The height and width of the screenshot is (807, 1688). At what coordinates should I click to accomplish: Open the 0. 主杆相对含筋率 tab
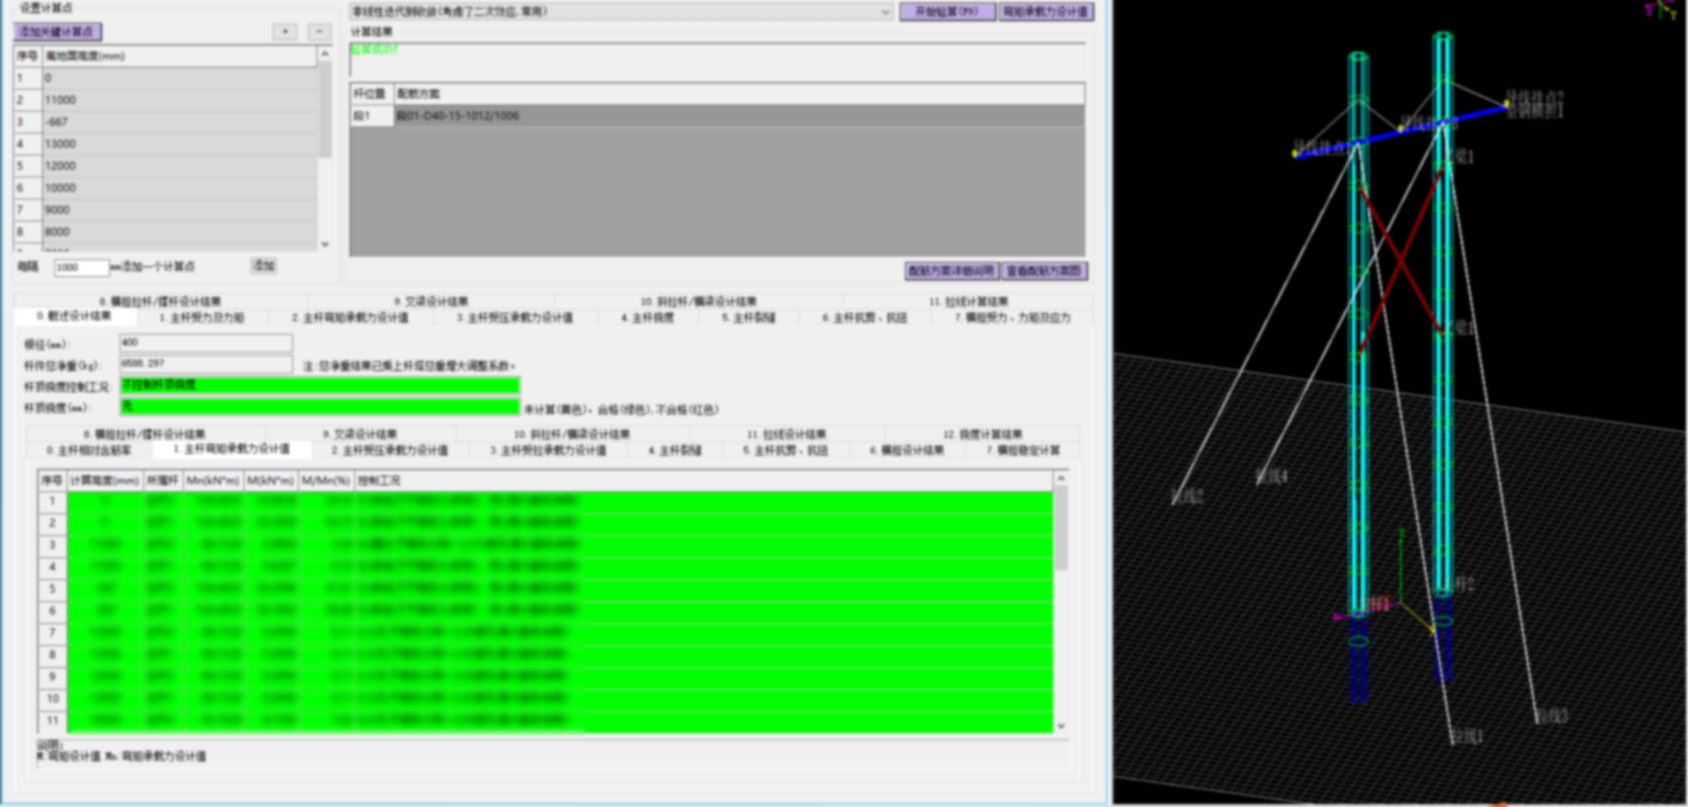pos(89,450)
